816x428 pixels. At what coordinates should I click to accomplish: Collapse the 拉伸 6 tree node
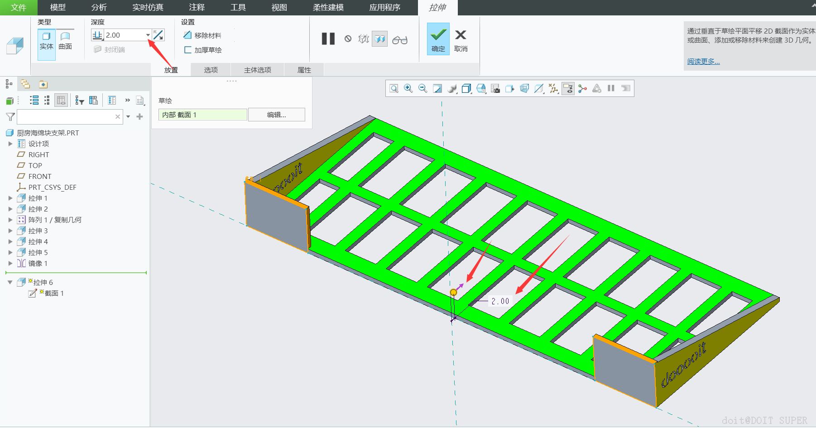pyautogui.click(x=10, y=282)
